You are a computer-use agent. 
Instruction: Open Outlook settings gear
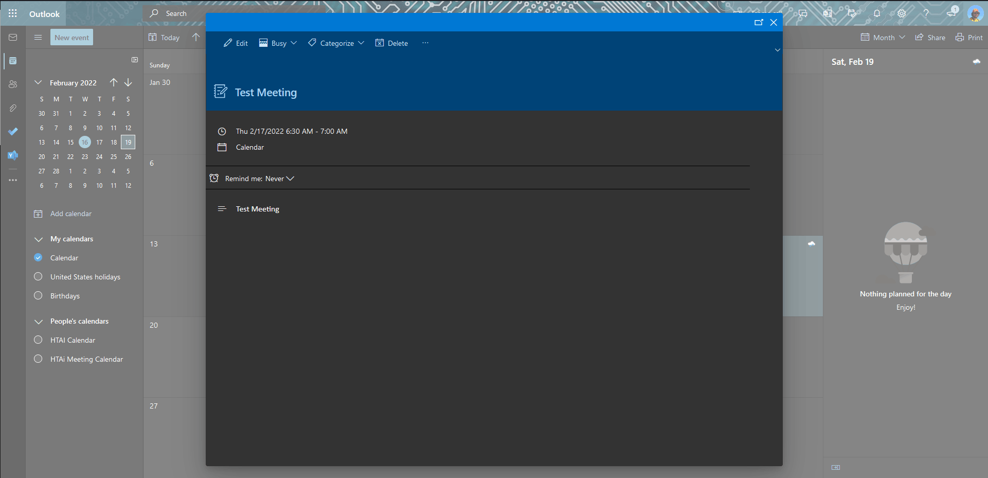point(902,14)
